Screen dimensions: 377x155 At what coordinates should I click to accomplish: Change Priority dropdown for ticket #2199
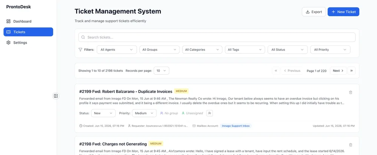click(x=144, y=113)
